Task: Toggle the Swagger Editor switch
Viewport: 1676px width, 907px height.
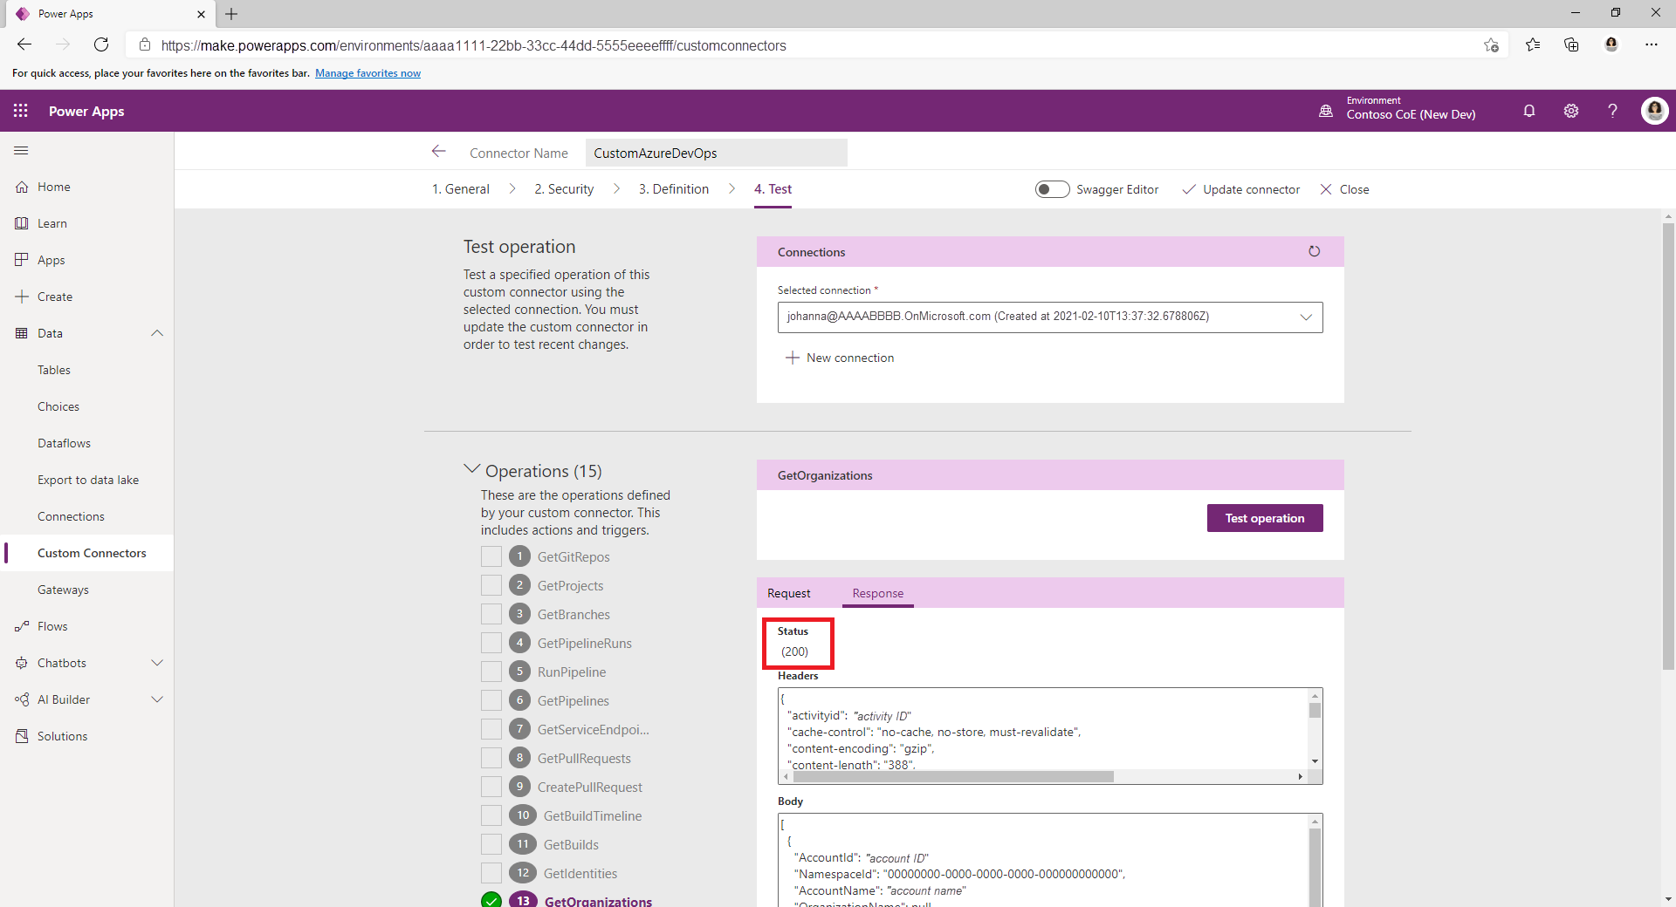Action: pos(1053,188)
